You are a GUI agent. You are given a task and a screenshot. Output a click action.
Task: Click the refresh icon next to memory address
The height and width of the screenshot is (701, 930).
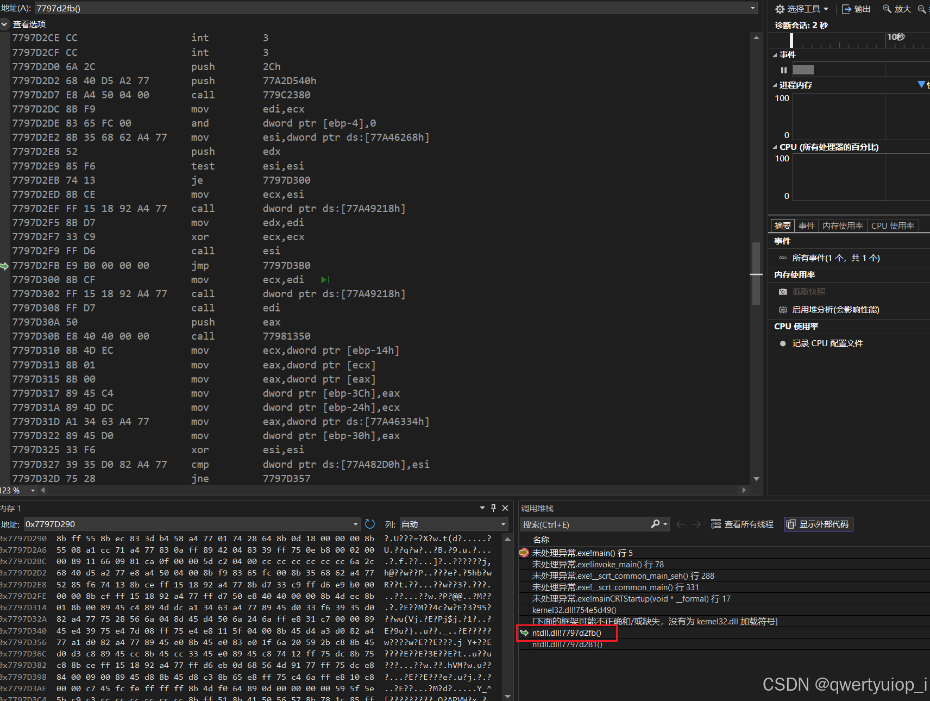coord(370,524)
